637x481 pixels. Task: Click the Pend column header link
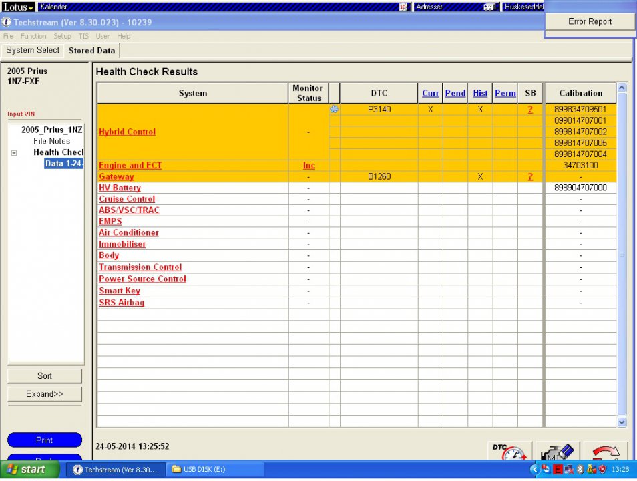coord(455,93)
